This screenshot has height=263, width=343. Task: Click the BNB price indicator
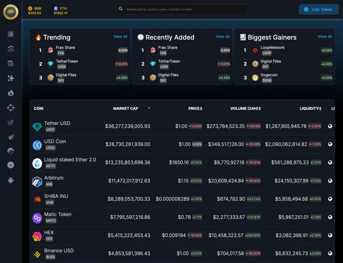[x=35, y=11]
